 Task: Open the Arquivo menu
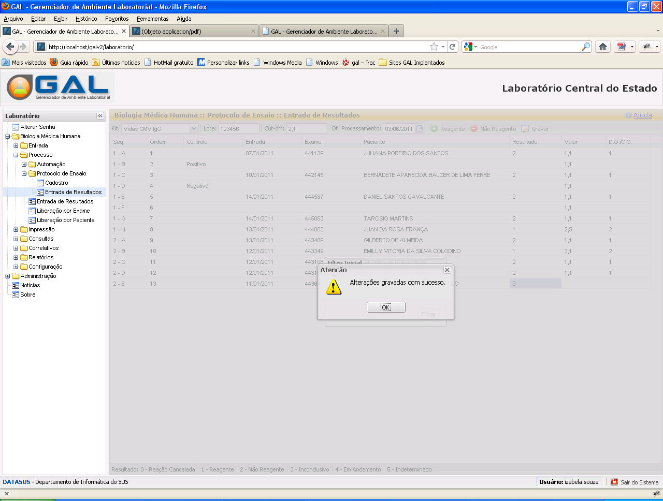pos(13,19)
